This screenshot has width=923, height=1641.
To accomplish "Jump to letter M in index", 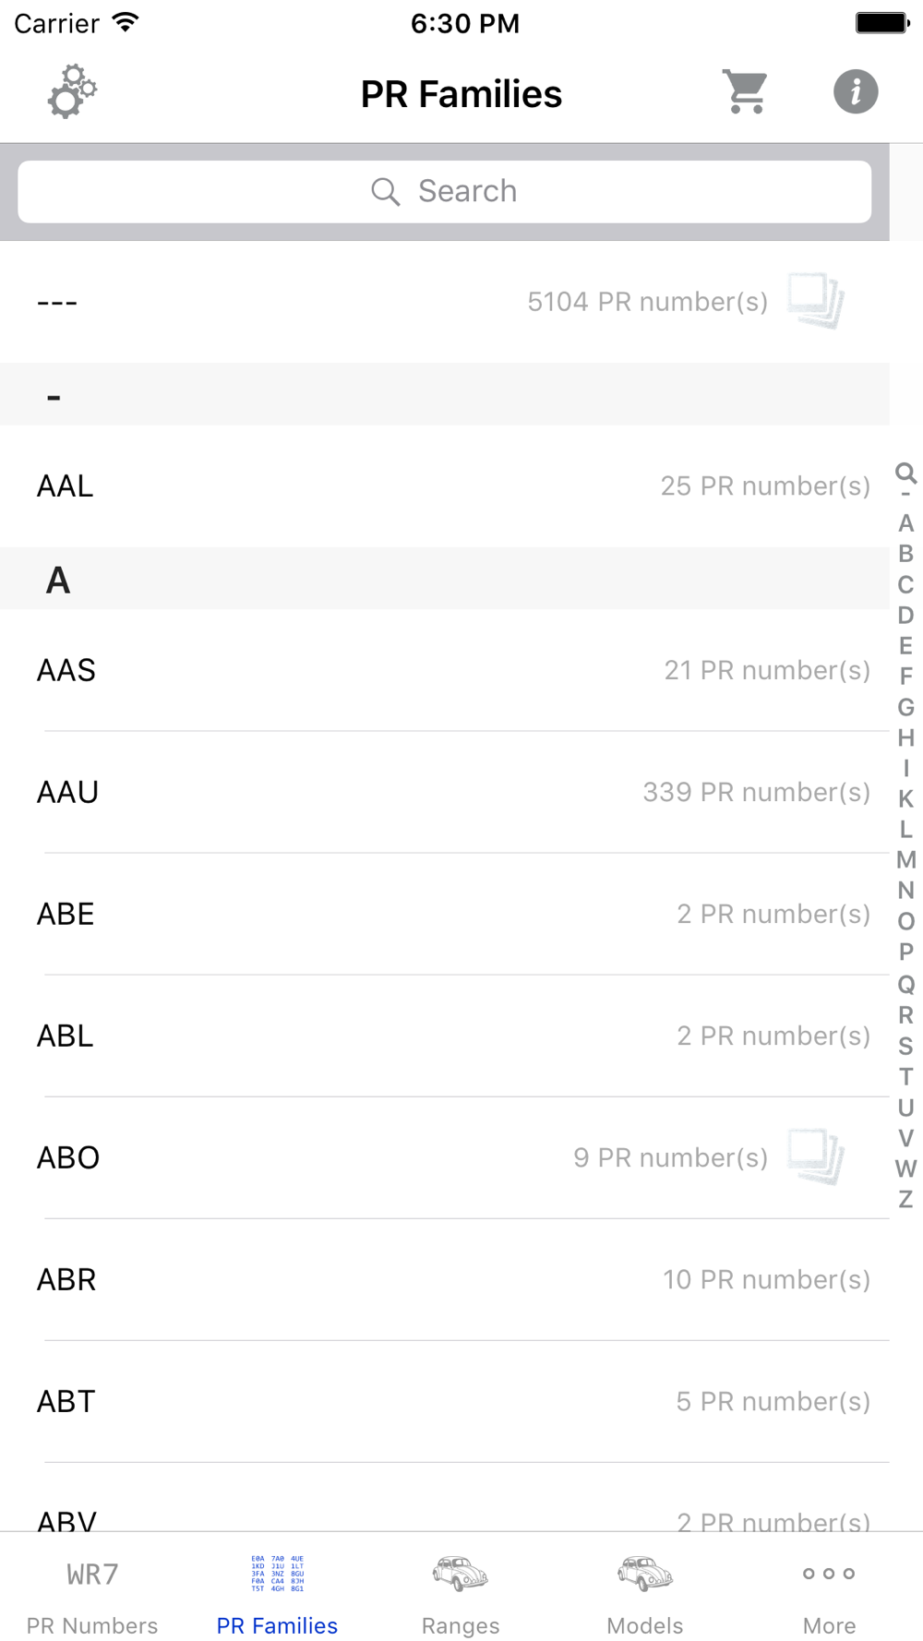I will pos(905,860).
